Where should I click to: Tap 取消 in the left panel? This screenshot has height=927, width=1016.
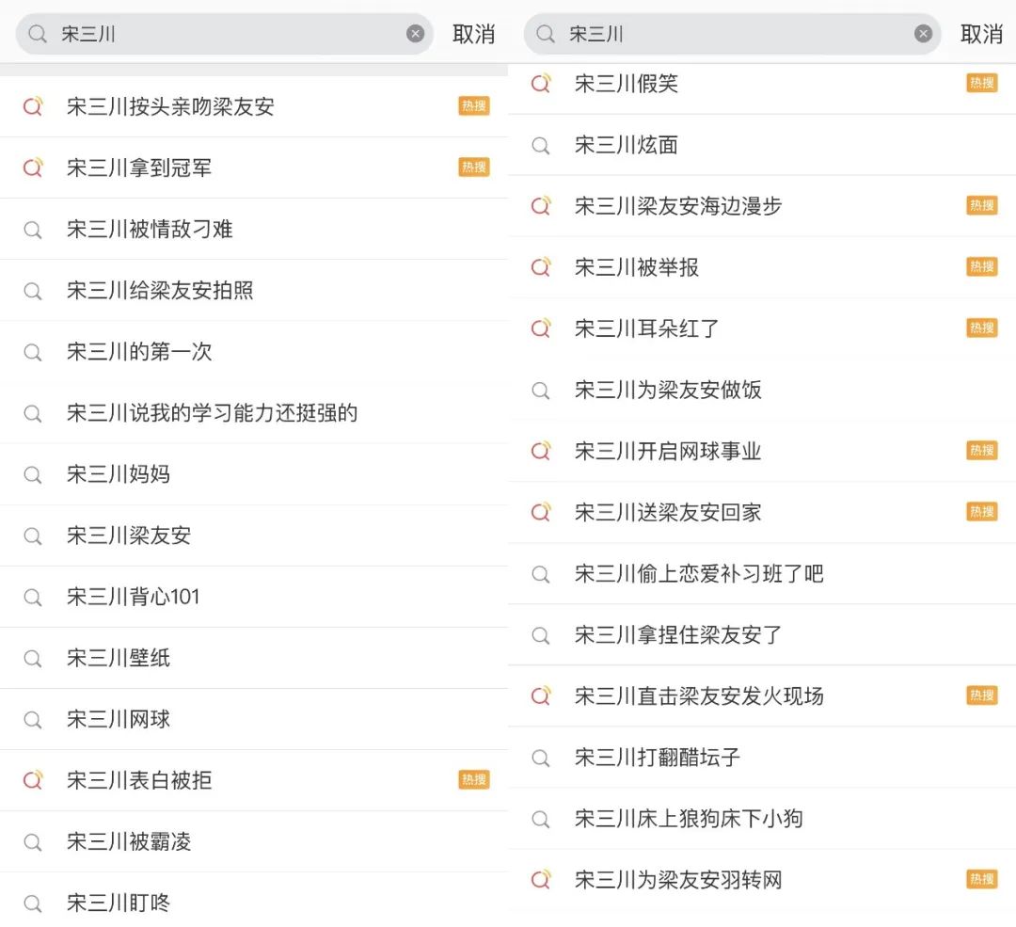(x=473, y=34)
